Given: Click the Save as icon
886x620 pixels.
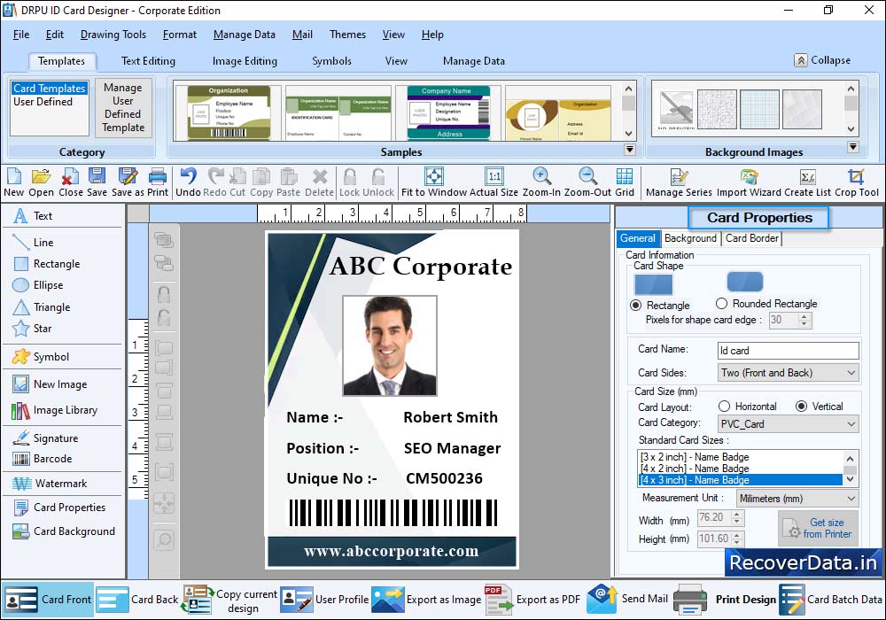Looking at the screenshot, I should (128, 182).
